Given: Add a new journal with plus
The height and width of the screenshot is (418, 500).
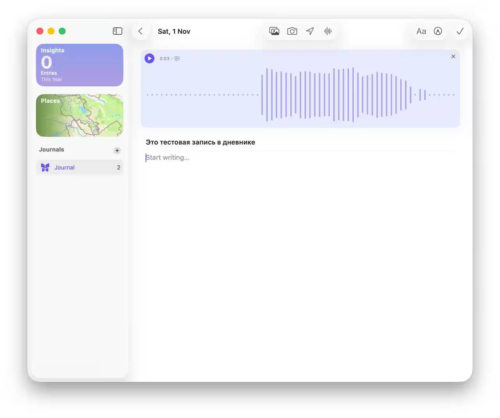Looking at the screenshot, I should tap(117, 150).
